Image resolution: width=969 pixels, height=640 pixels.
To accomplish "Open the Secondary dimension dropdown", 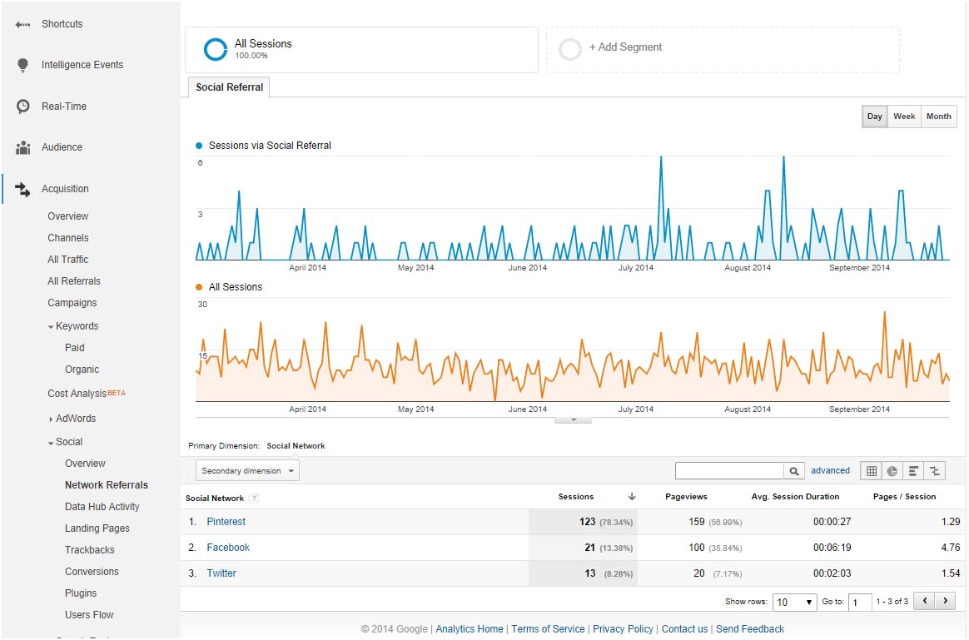I will [247, 471].
